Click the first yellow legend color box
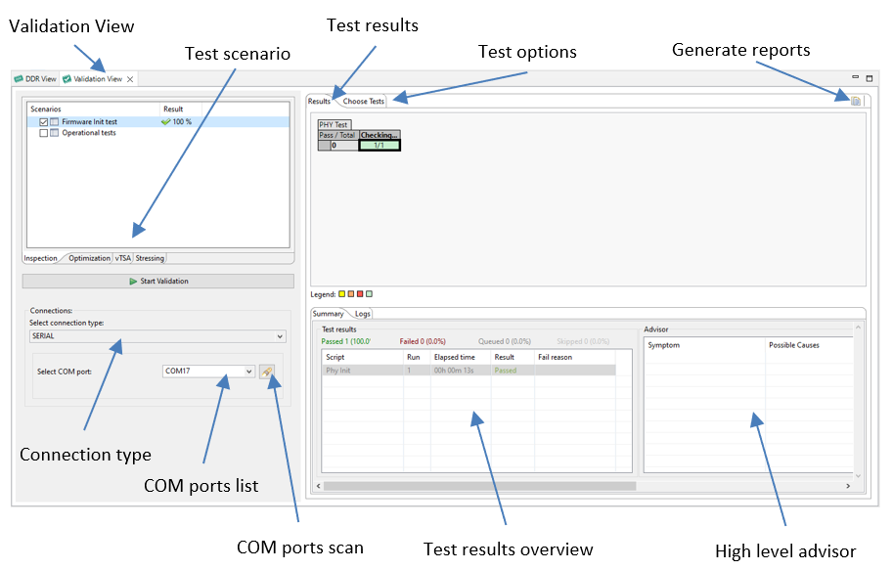Image resolution: width=893 pixels, height=570 pixels. (342, 293)
